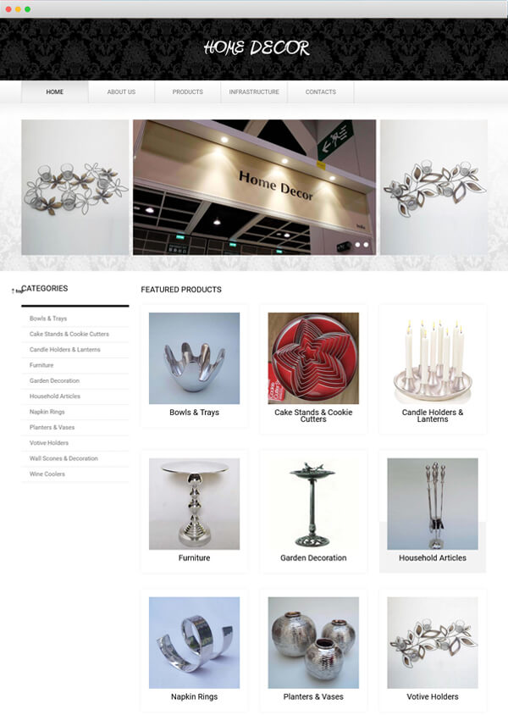Viewport: 508px width, 715px height.
Task: Click the Bowls & Trays sidebar link
Action: tap(48, 319)
